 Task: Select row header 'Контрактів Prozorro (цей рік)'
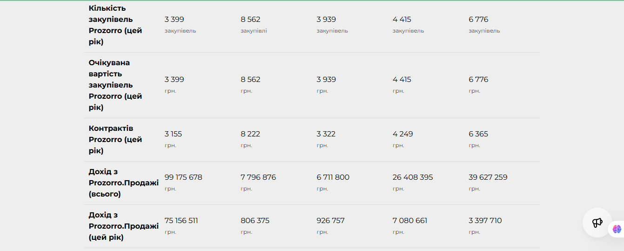click(115, 140)
